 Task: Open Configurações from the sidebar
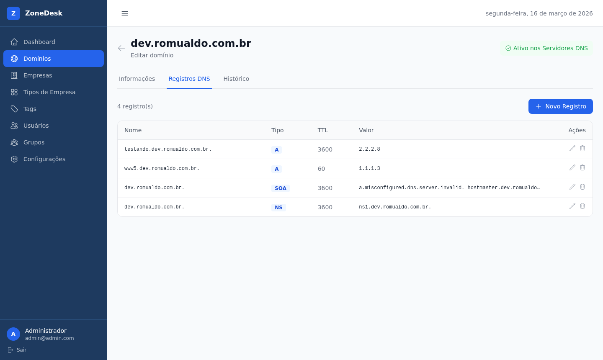click(44, 159)
